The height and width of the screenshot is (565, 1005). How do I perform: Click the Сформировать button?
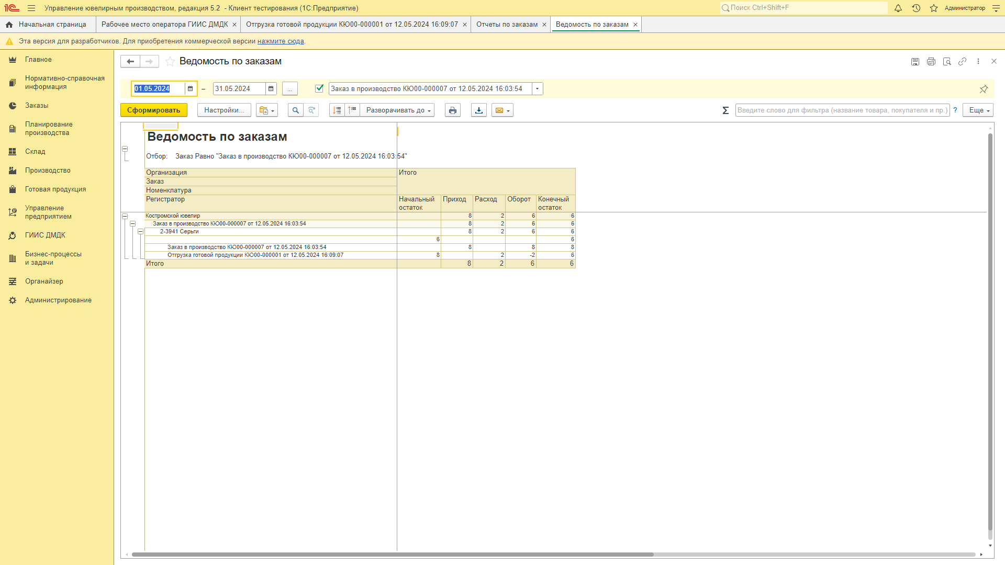154,110
